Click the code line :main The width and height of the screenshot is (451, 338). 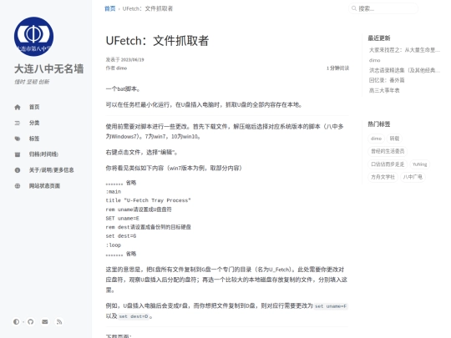(x=114, y=192)
